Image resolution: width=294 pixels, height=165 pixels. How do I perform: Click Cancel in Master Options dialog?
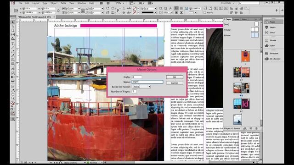click(x=175, y=83)
